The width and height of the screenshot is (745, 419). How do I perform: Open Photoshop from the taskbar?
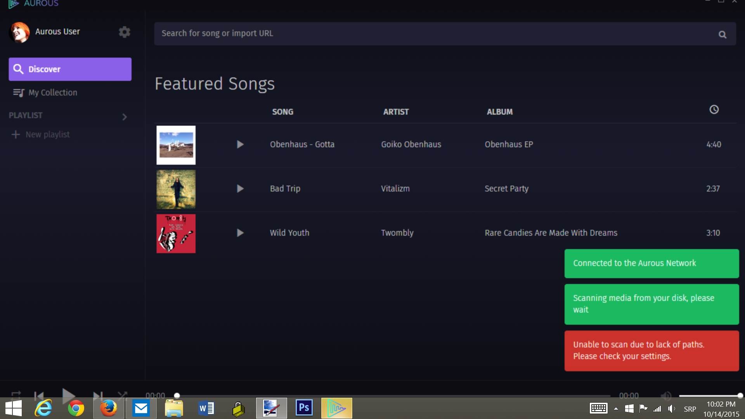pyautogui.click(x=304, y=408)
